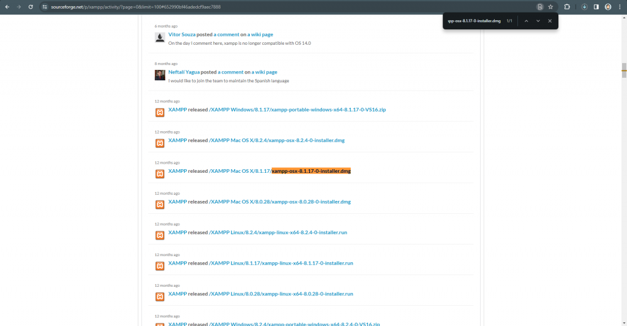Open the highlighted xampp-osx-8.1.17-0-installer.dmg link

[x=311, y=171]
